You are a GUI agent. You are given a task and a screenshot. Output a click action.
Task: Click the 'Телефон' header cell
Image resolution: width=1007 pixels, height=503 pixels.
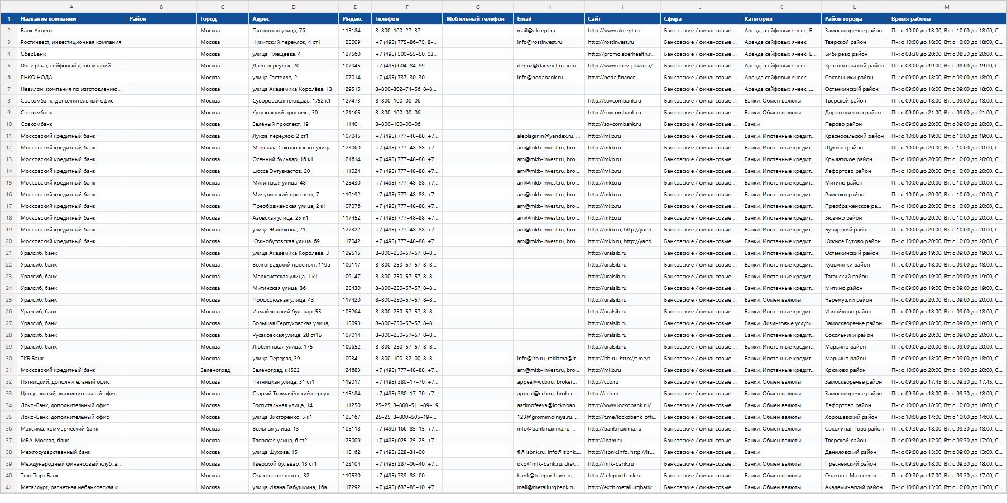point(407,19)
